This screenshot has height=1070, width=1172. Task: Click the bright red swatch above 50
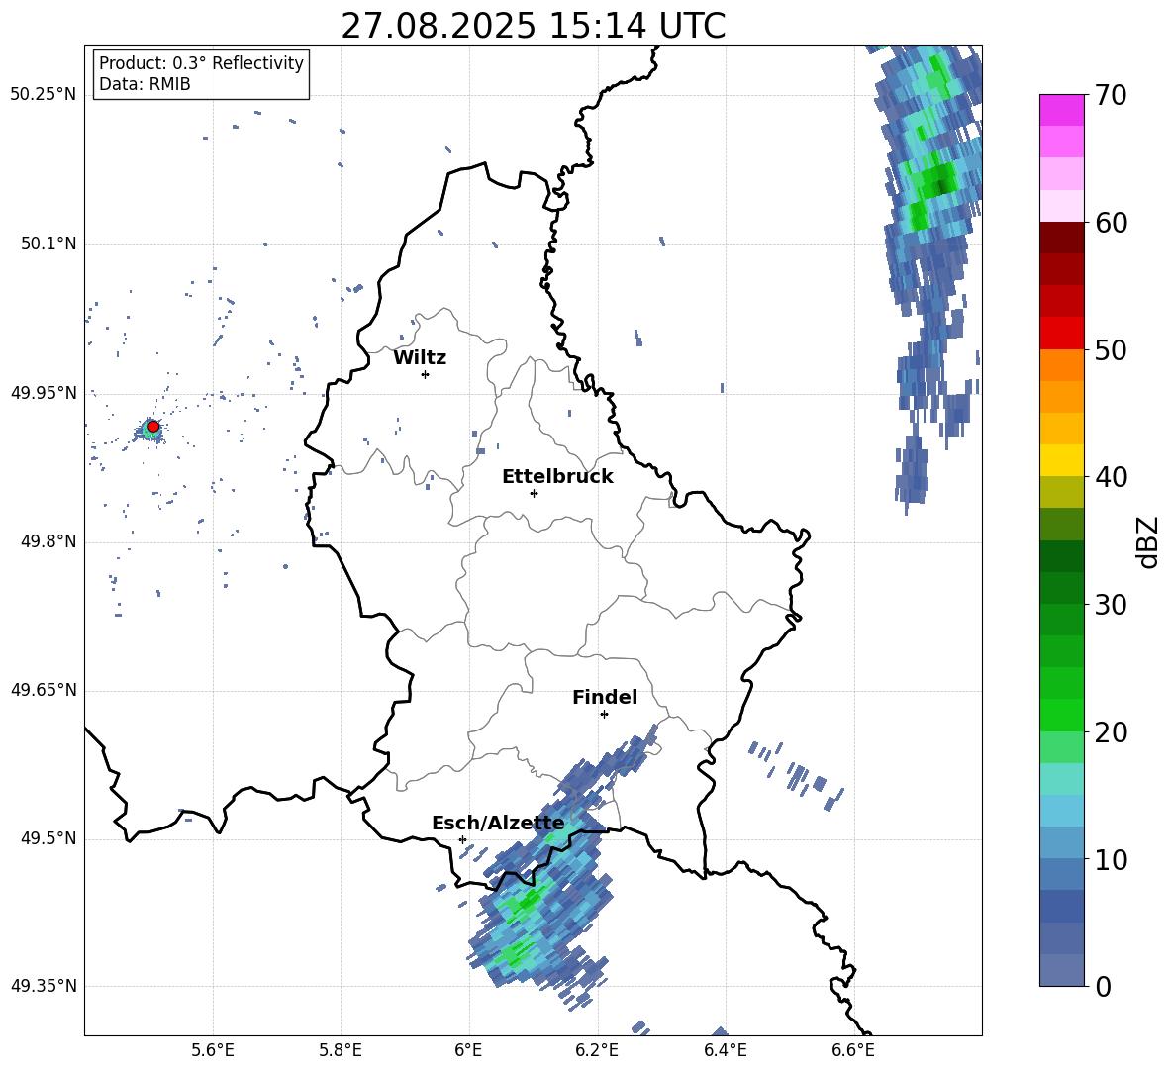(1061, 334)
